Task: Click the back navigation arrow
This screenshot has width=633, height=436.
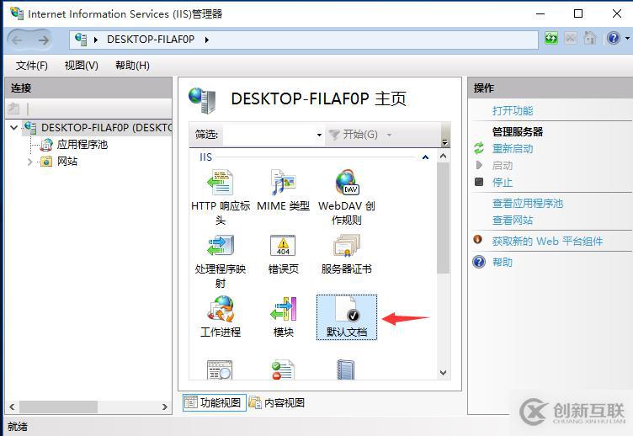Action: [18, 40]
